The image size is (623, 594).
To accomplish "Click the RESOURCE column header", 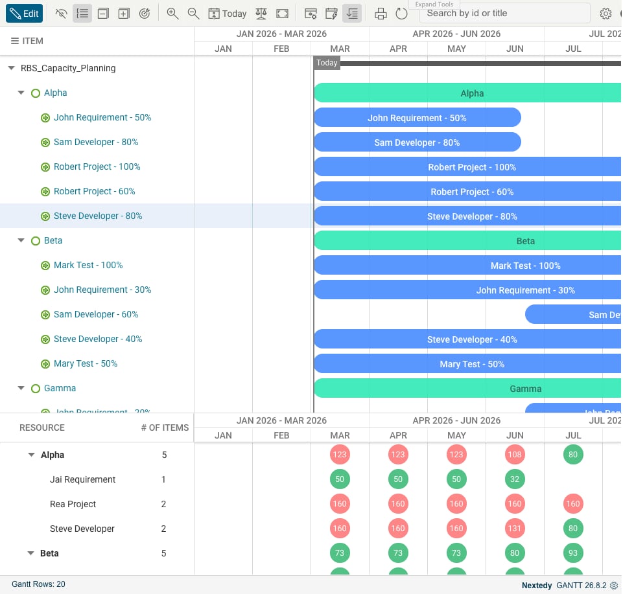I will coord(41,428).
